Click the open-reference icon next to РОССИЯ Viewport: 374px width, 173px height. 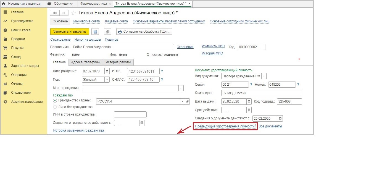pyautogui.click(x=188, y=101)
